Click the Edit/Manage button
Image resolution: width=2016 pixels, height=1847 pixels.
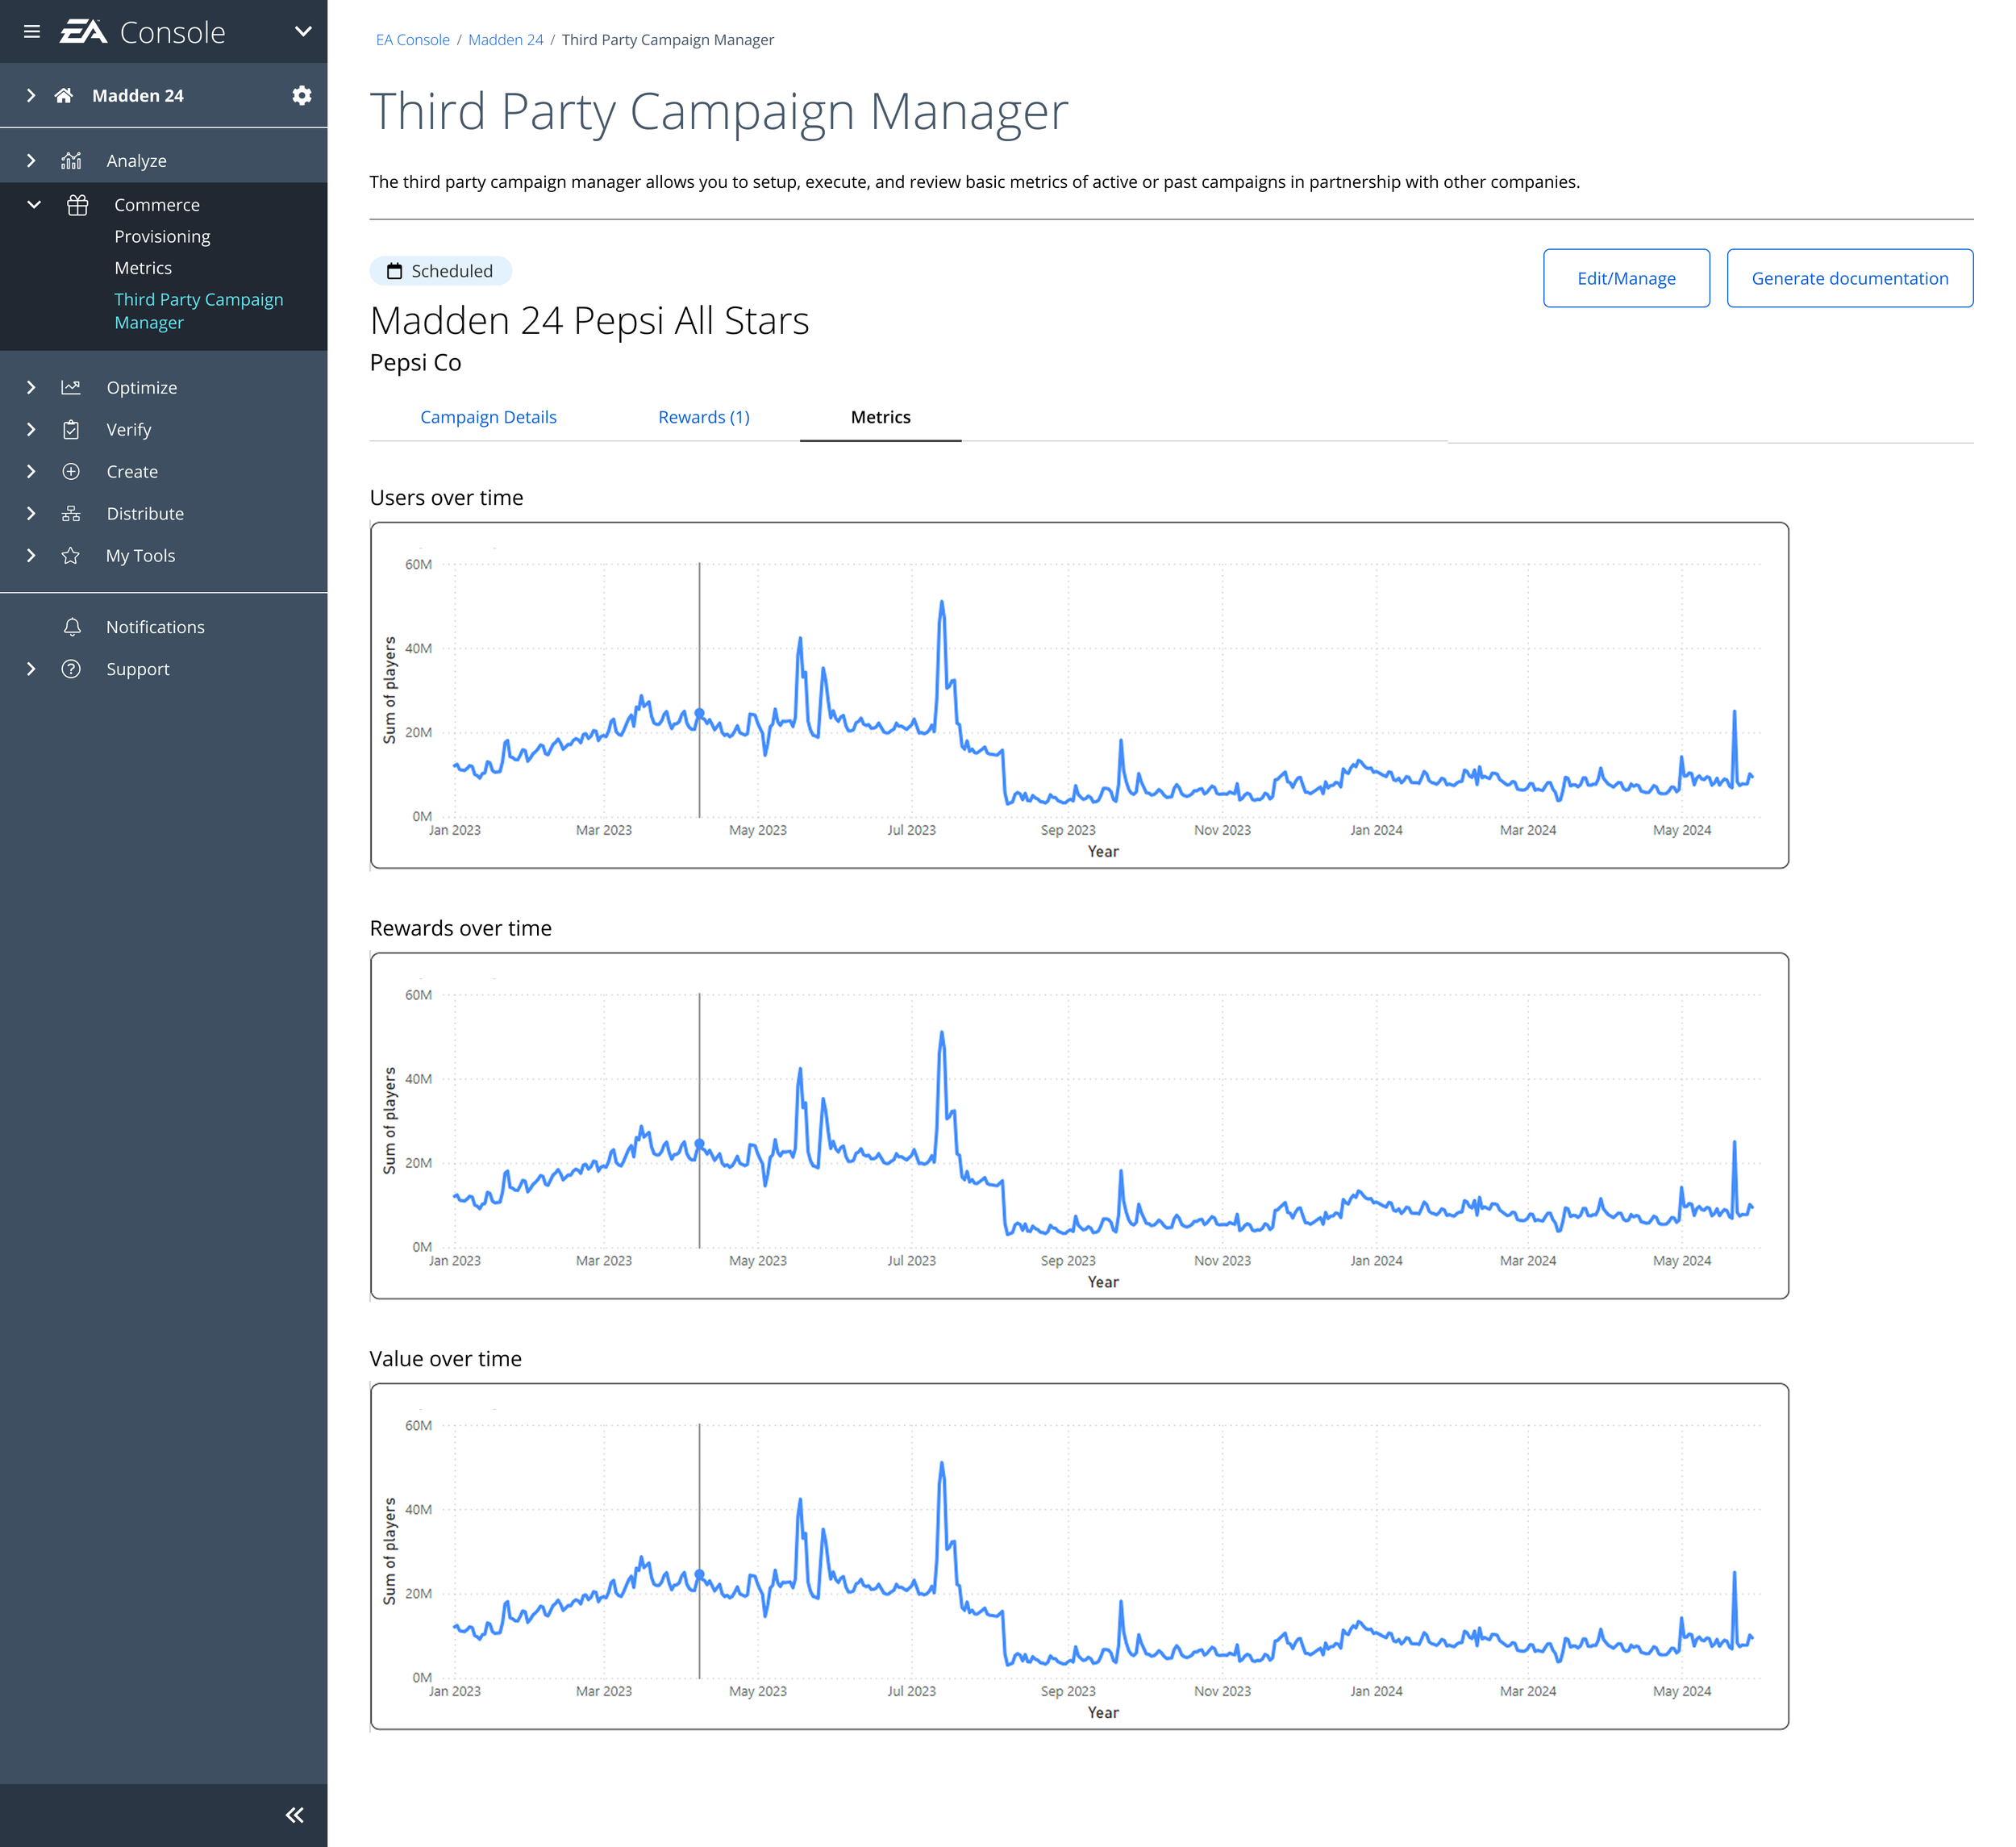point(1625,278)
